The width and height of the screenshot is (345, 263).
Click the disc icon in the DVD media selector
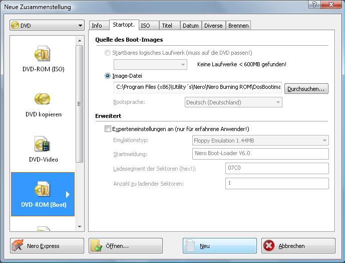point(15,25)
